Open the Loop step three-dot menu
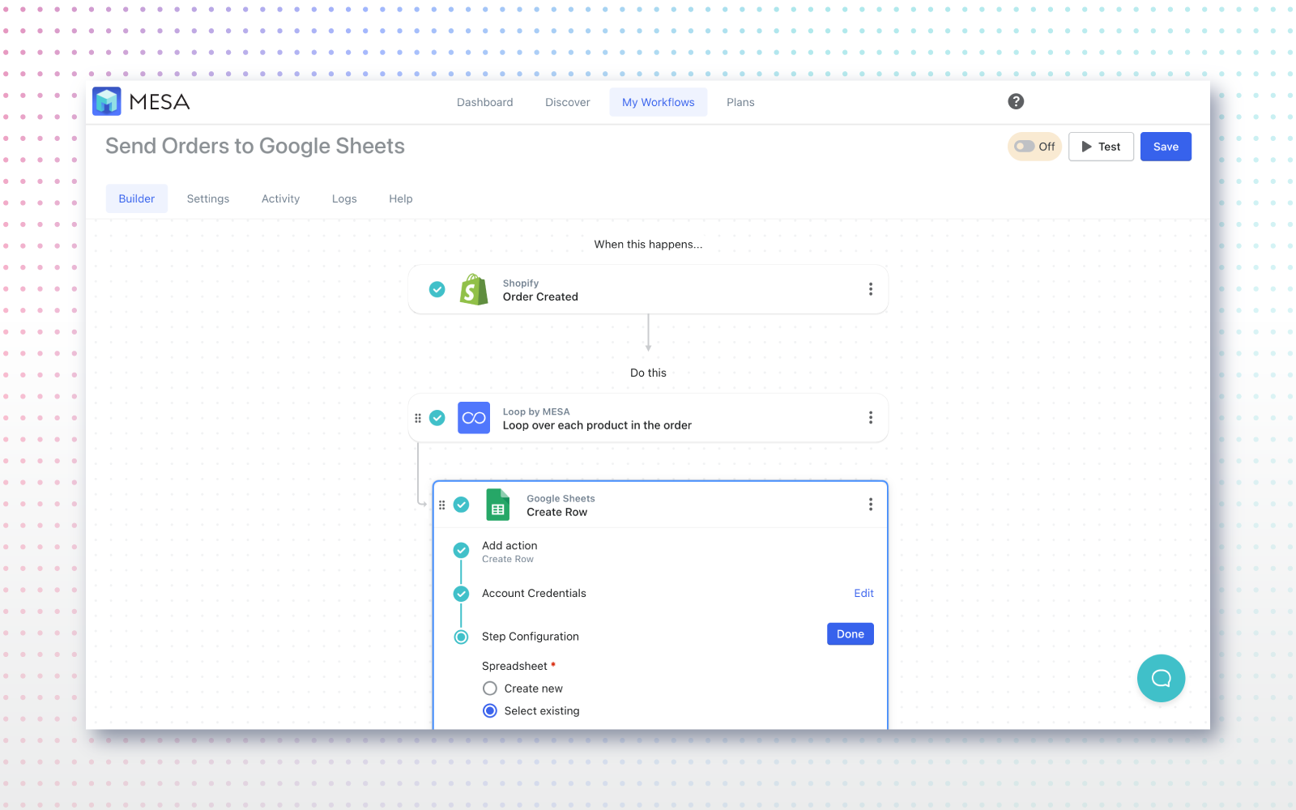Screen dimensions: 1296x810 871,418
